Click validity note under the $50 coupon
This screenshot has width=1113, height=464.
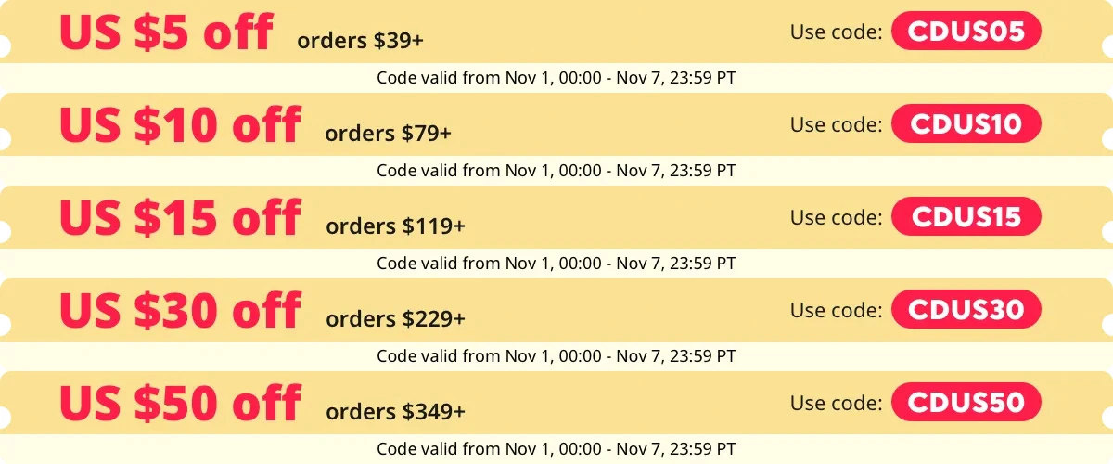(x=556, y=449)
